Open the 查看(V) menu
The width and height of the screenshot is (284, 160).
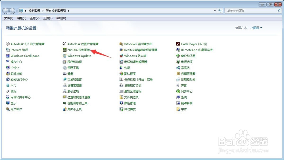[35, 18]
